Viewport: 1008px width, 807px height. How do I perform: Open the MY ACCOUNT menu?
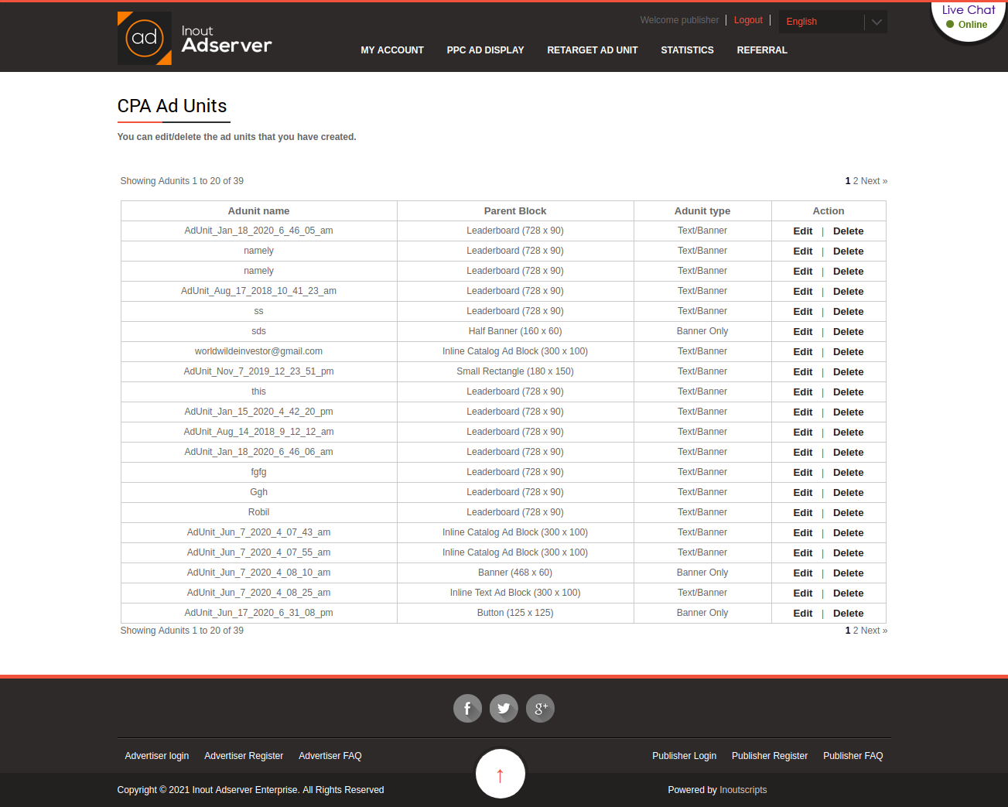[x=392, y=50]
